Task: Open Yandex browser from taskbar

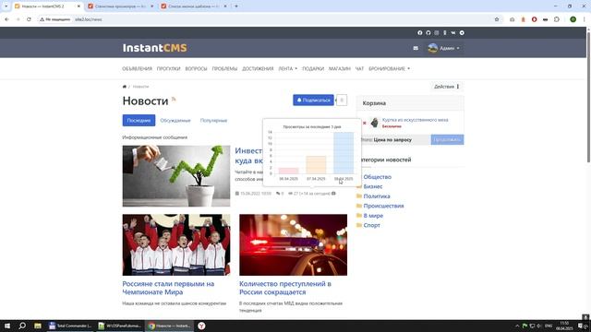Action: (201, 326)
